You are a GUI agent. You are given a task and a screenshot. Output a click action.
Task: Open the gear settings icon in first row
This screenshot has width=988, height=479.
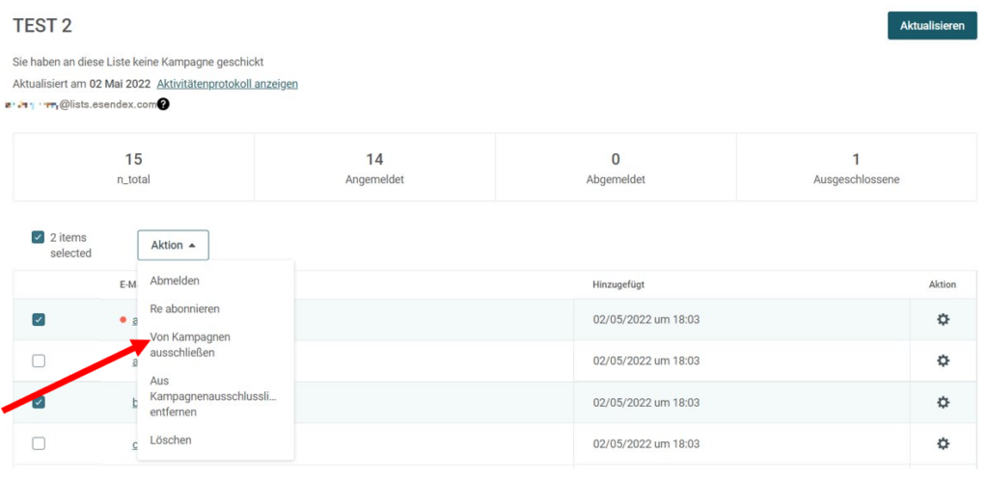coord(943,320)
